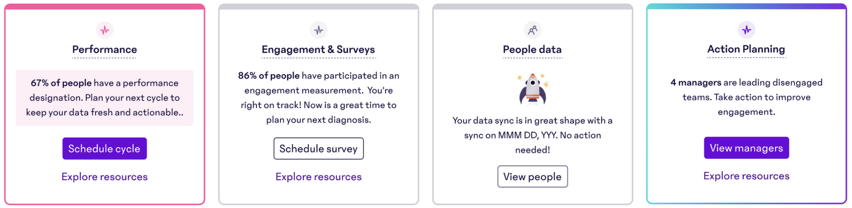
Task: Click the purple pulse icon above Action Planning
Action: click(746, 29)
